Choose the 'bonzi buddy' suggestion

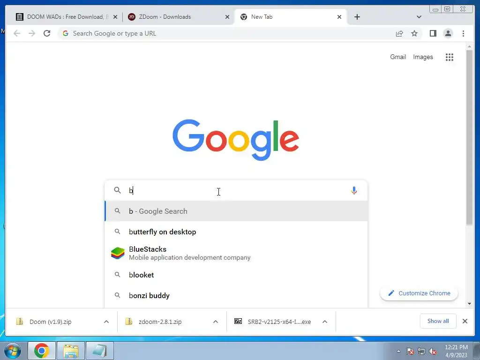[236, 295]
